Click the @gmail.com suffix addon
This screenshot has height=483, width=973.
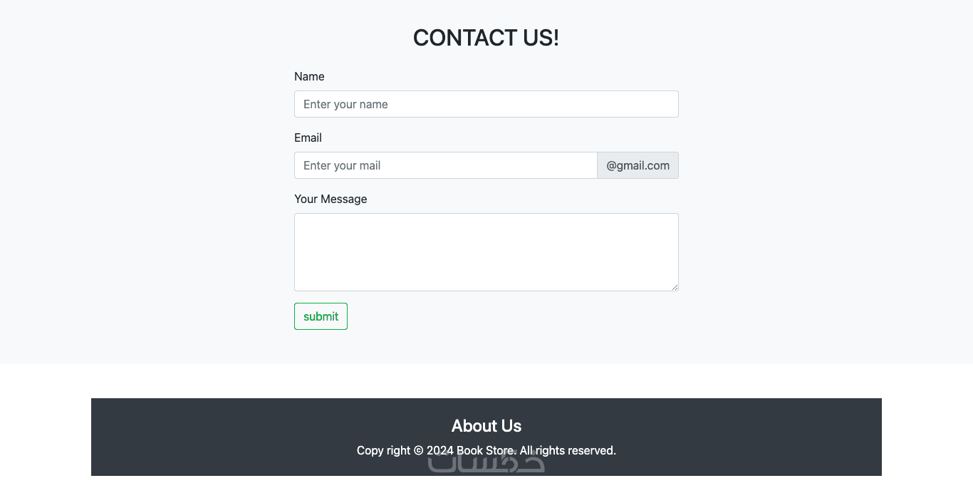[x=638, y=165]
